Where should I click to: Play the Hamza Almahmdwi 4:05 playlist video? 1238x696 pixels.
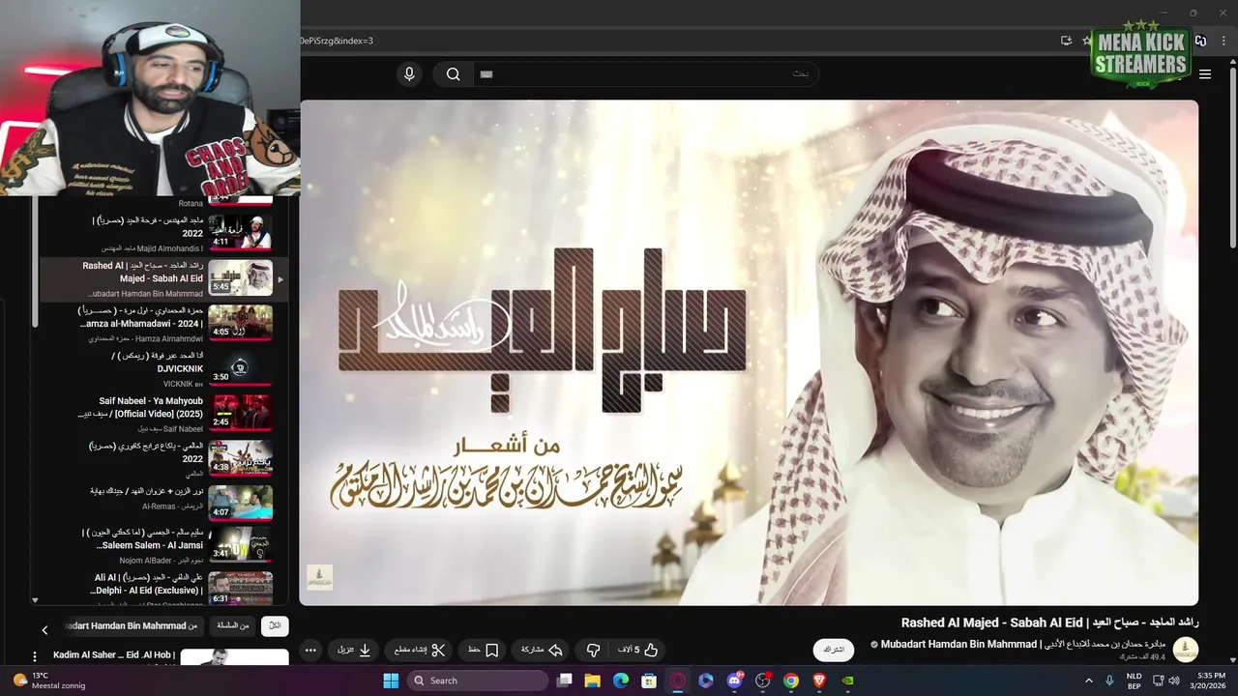click(241, 323)
